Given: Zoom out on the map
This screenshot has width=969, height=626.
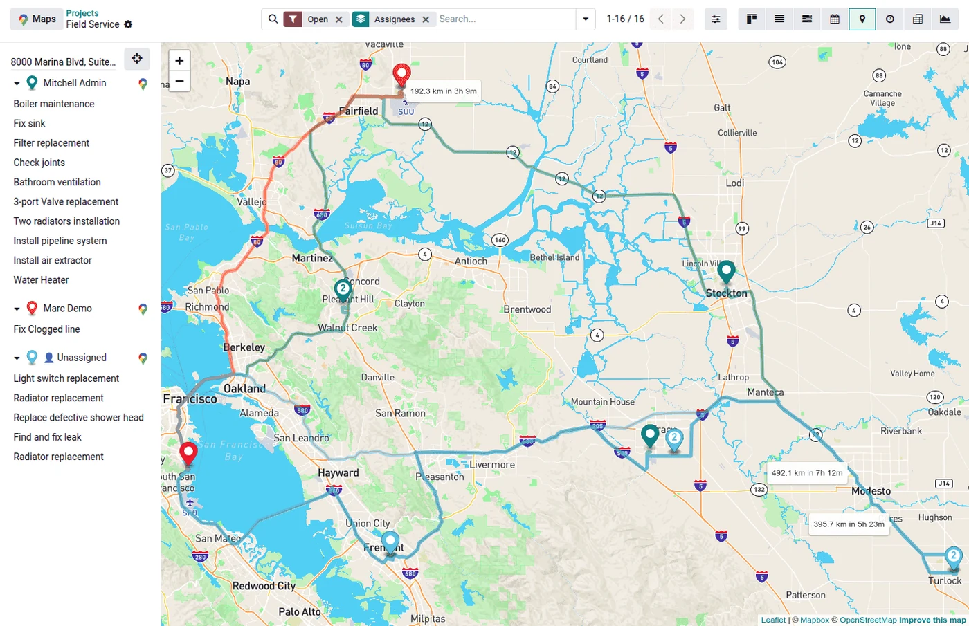Looking at the screenshot, I should pos(179,81).
